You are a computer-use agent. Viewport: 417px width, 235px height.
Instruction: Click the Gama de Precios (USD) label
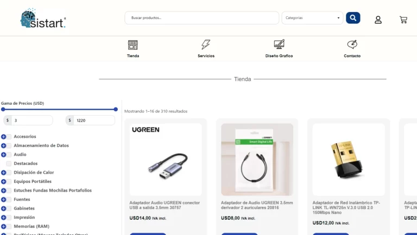click(x=23, y=103)
